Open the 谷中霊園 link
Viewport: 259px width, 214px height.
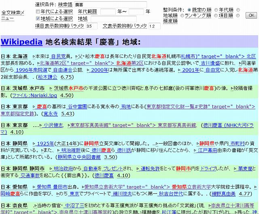click(77, 107)
